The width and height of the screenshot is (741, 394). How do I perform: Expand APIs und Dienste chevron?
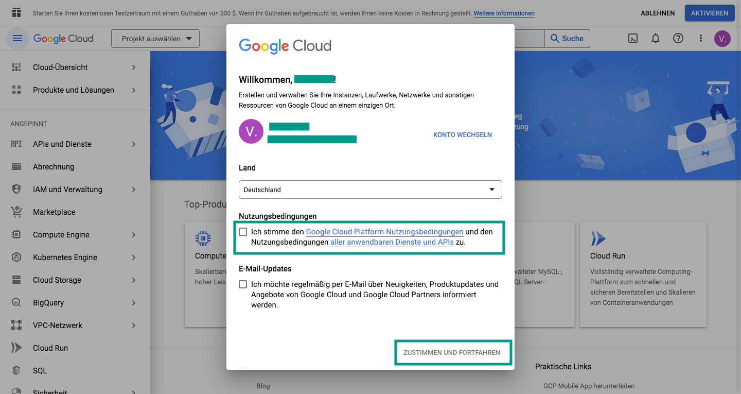(134, 144)
